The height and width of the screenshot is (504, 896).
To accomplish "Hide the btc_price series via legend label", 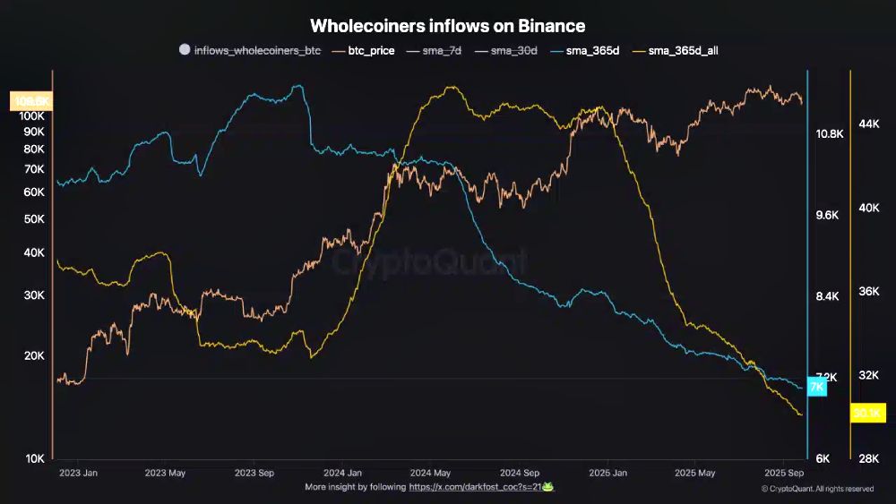I will (x=370, y=50).
